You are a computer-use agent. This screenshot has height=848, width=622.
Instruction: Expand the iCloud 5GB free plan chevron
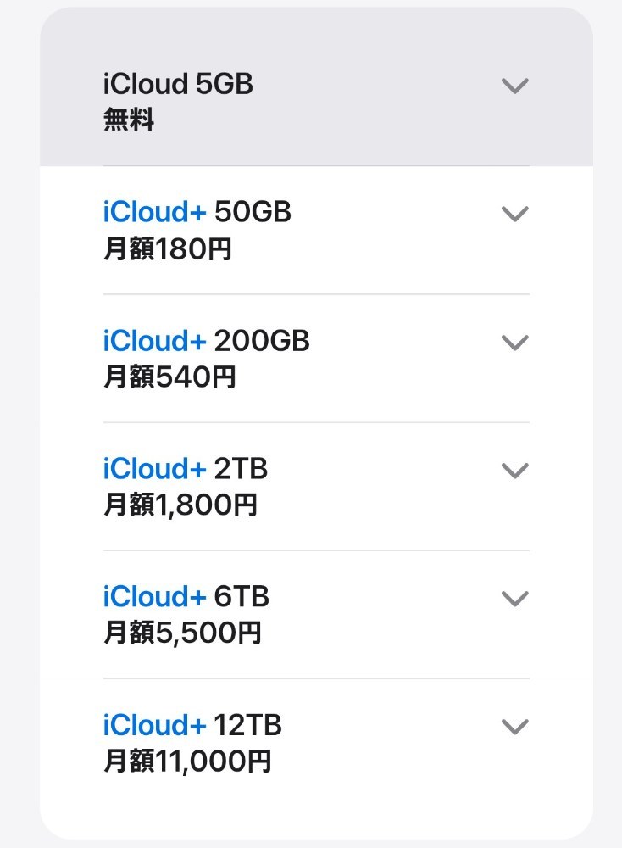(514, 86)
